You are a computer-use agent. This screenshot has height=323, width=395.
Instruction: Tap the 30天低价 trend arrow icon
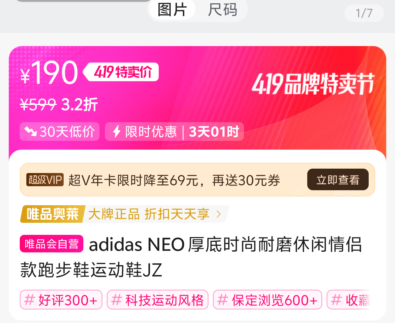(30, 131)
